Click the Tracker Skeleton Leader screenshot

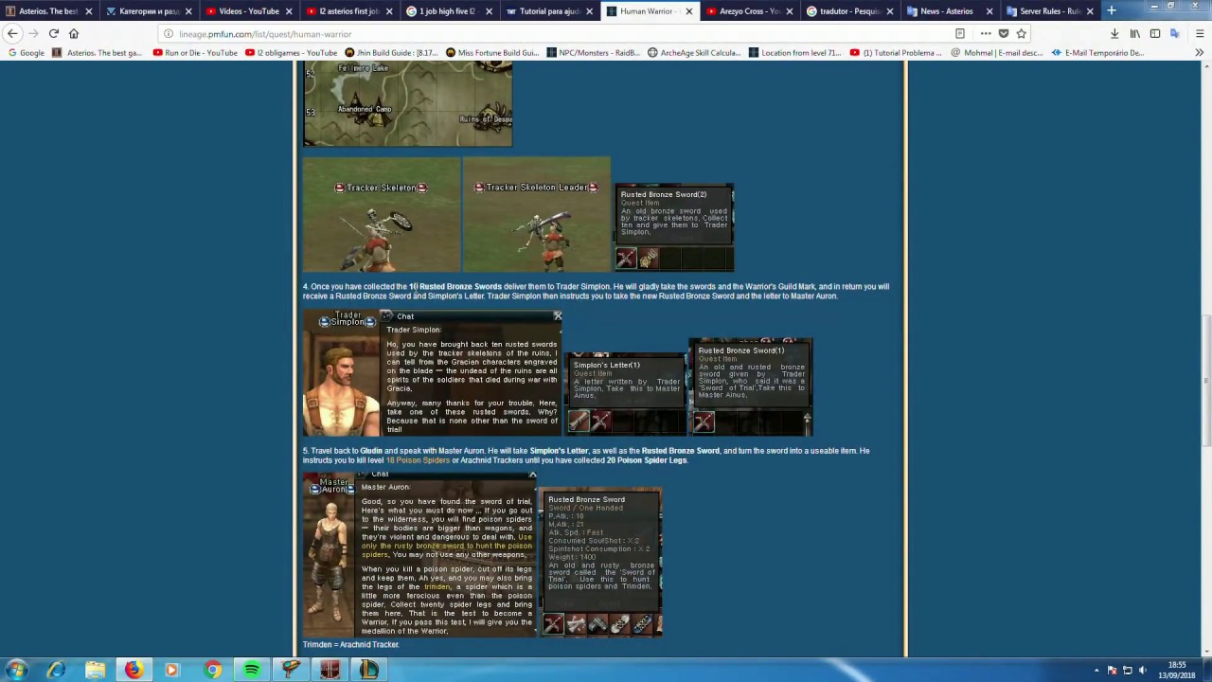[537, 215]
